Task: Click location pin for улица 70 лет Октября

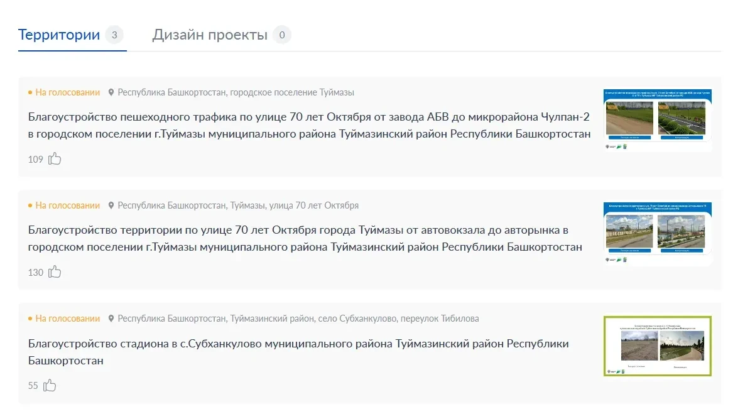Action: (111, 205)
